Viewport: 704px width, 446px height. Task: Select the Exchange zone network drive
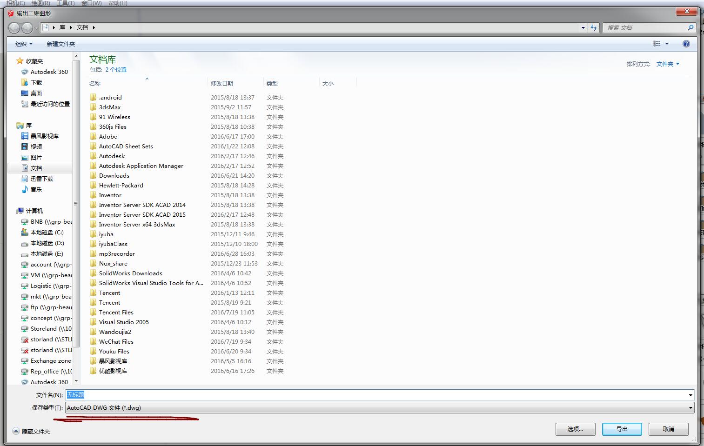51,361
